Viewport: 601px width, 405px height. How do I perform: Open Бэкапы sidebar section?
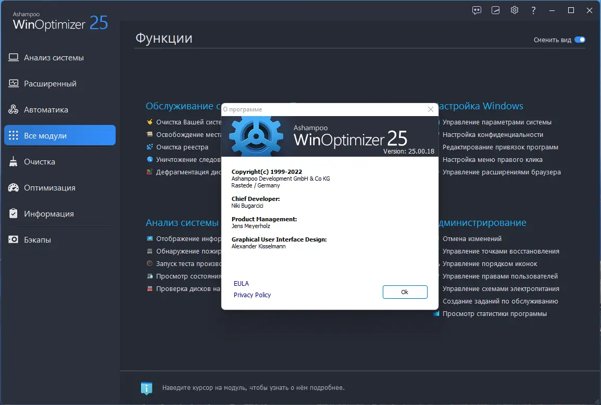point(60,240)
